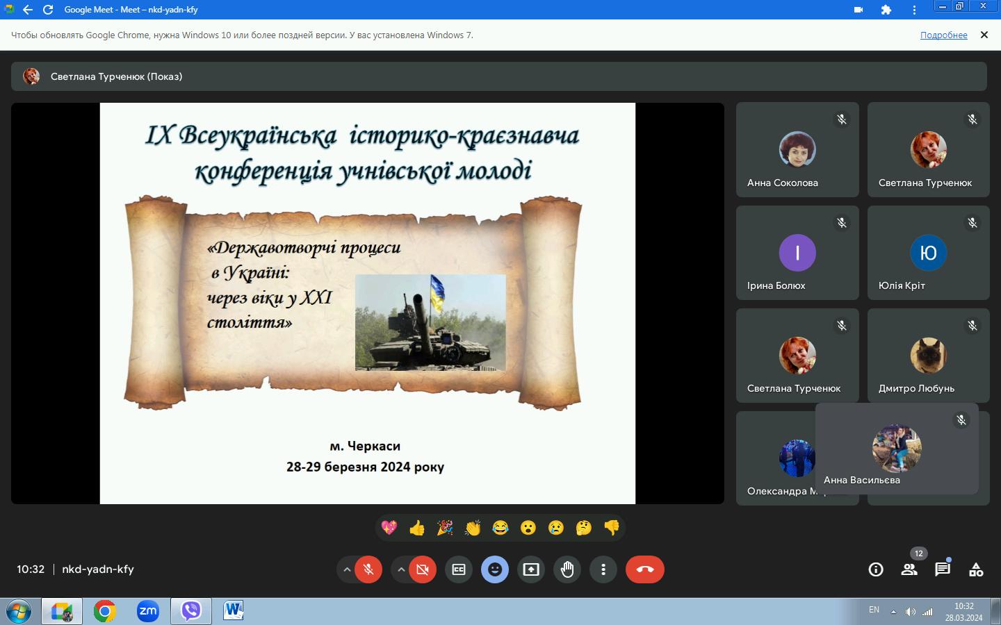Unmute the microphone
The image size is (1001, 625).
(x=368, y=569)
